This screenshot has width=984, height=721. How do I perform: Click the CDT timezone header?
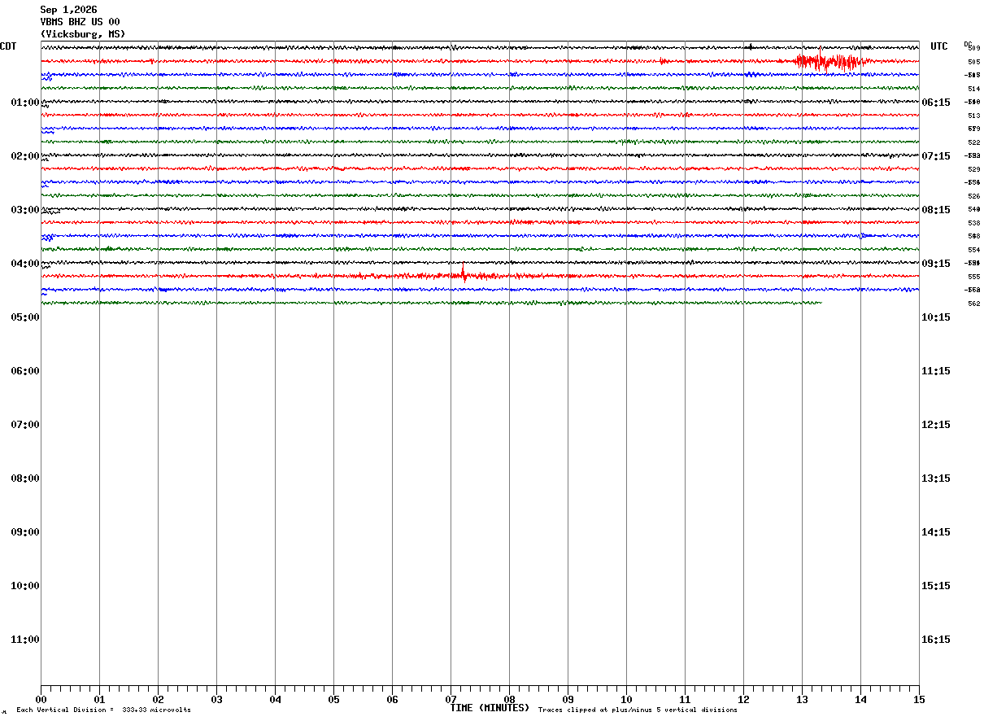click(8, 46)
